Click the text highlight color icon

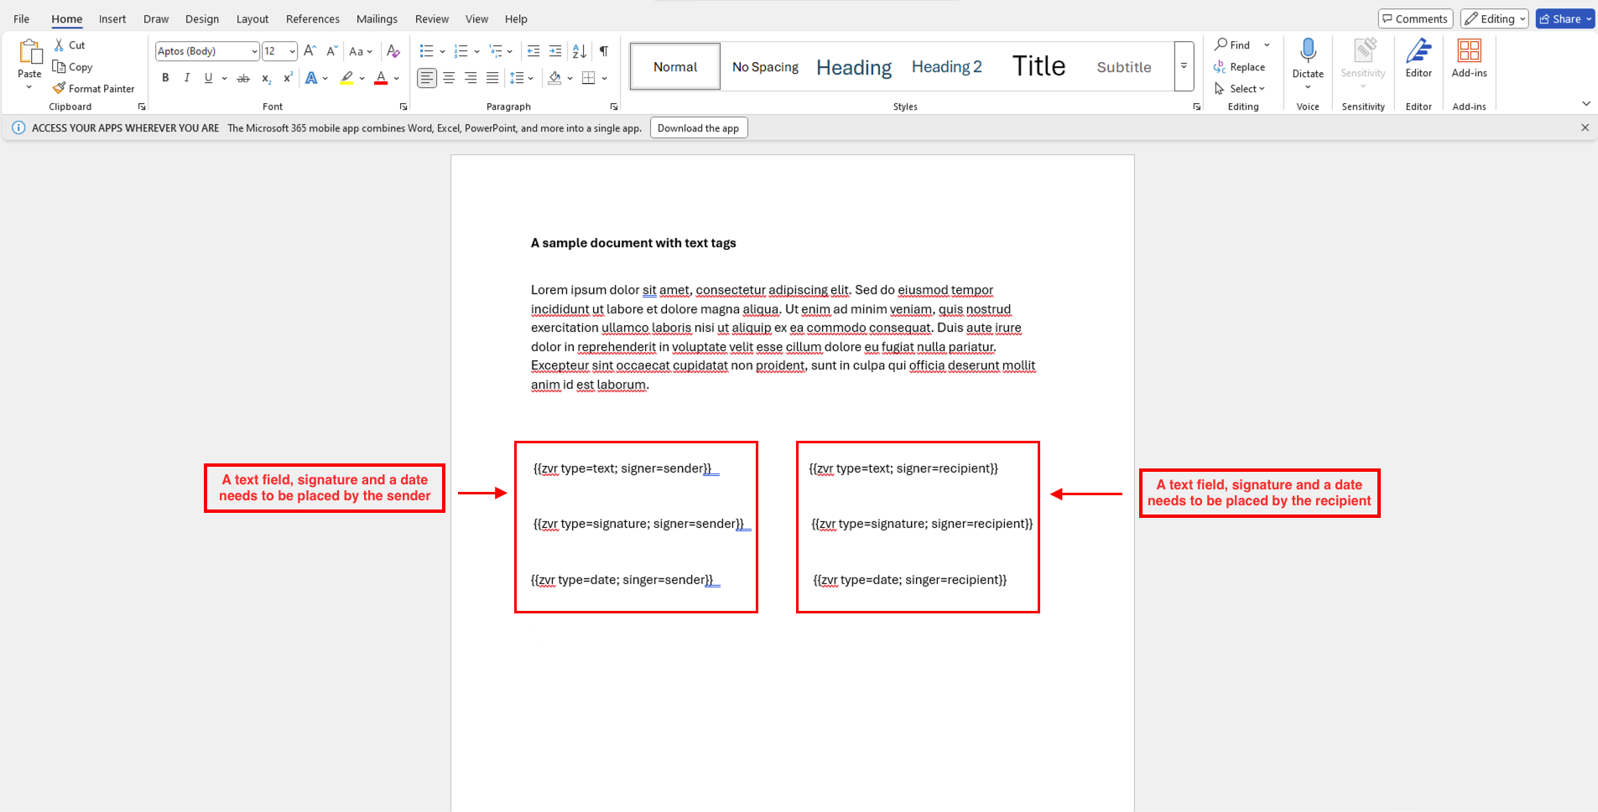[x=346, y=78]
